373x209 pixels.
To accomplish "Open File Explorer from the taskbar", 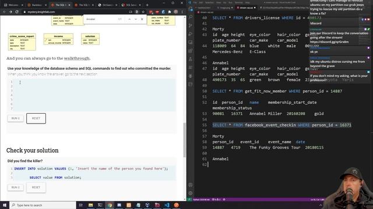I will 91,205.
